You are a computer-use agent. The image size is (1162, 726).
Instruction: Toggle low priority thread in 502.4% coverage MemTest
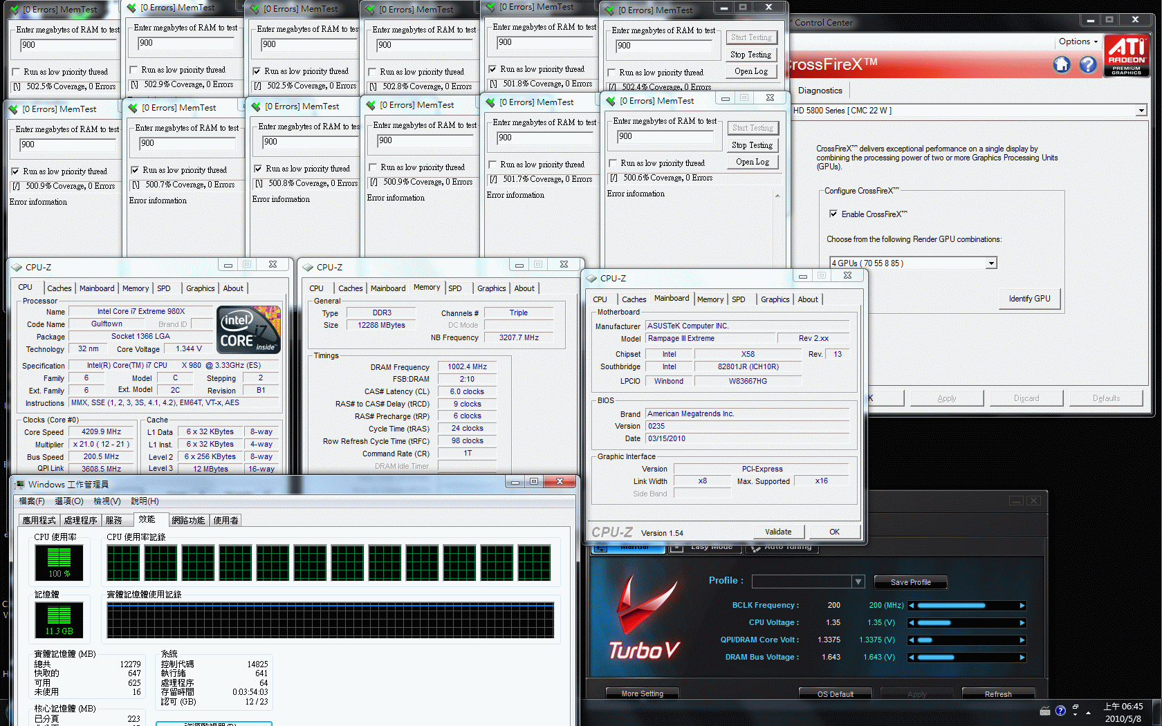coord(611,73)
